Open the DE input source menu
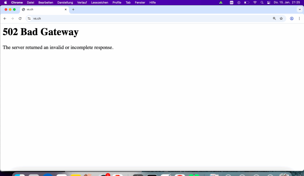The width and height of the screenshot is (304, 176). click(x=232, y=2)
